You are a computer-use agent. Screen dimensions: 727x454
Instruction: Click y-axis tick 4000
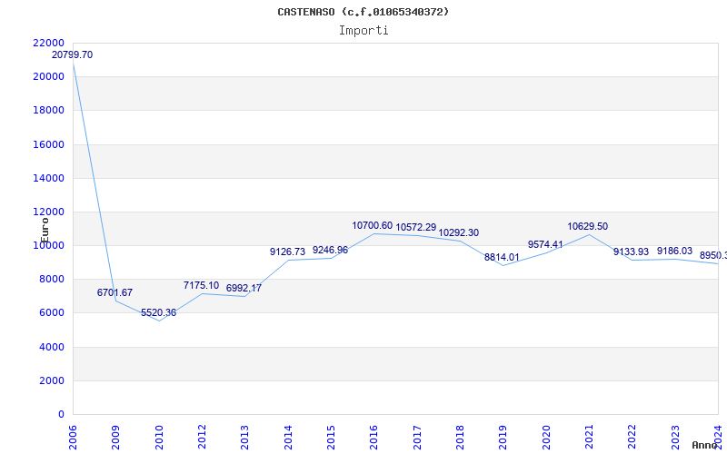click(x=51, y=347)
